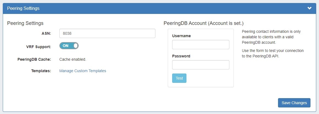Click the "PeeringDB Cache:" label
This screenshot has width=319, height=114.
tap(34, 59)
